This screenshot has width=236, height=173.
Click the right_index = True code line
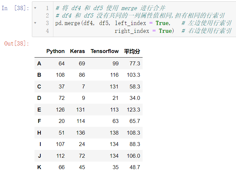(x=144, y=31)
